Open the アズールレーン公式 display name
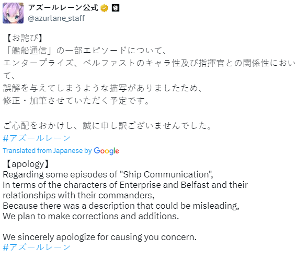Image resolution: width=307 pixels, height=262 pixels. click(63, 8)
